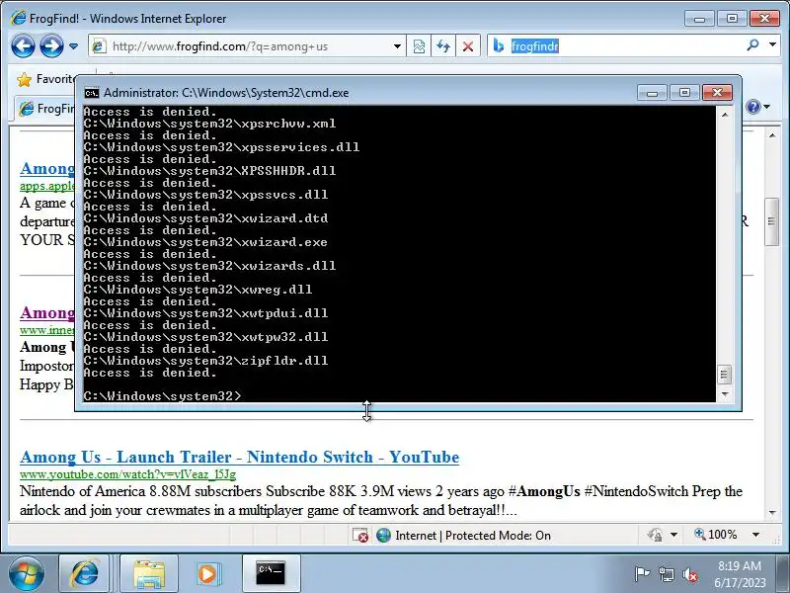The image size is (790, 593).
Task: Open first Among result link near apps.apple
Action: tap(47, 168)
